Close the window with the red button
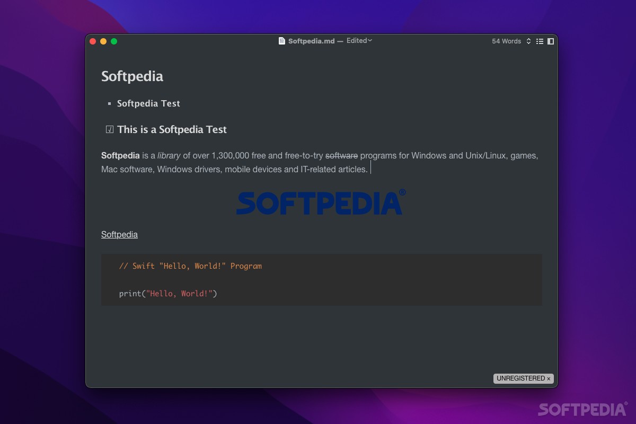636x424 pixels. (93, 41)
